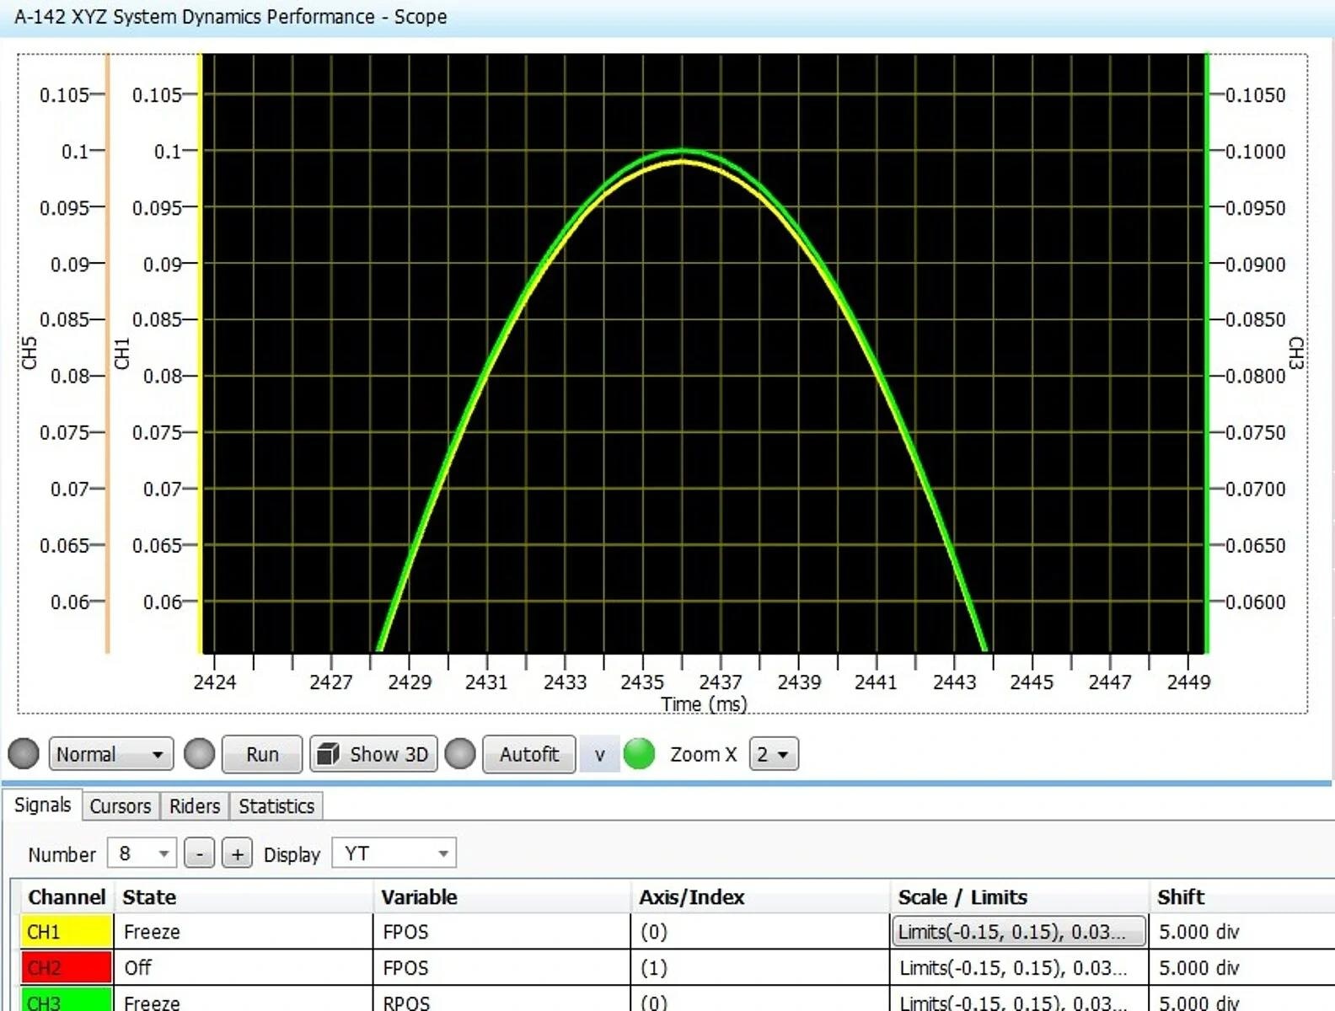The width and height of the screenshot is (1335, 1011).
Task: Click the small v button after Autofit
Action: [599, 754]
